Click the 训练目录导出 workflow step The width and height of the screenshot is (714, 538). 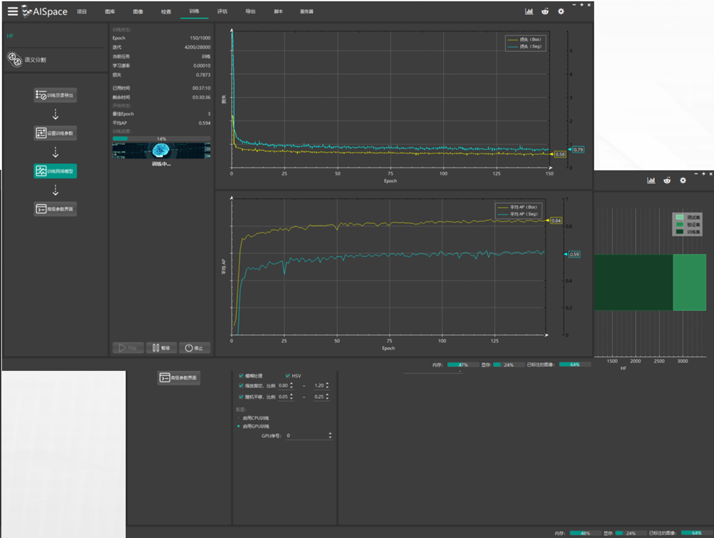pos(55,95)
